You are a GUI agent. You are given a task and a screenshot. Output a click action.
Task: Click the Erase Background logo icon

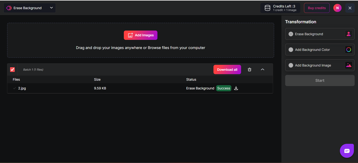click(9, 8)
